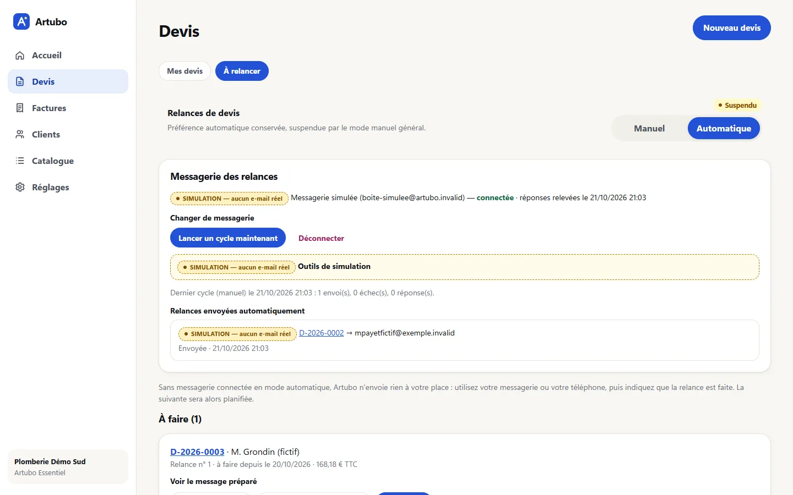Screen dimensions: 793x495
Task: Expand Changer de messagerie
Action: pyautogui.click(x=212, y=218)
